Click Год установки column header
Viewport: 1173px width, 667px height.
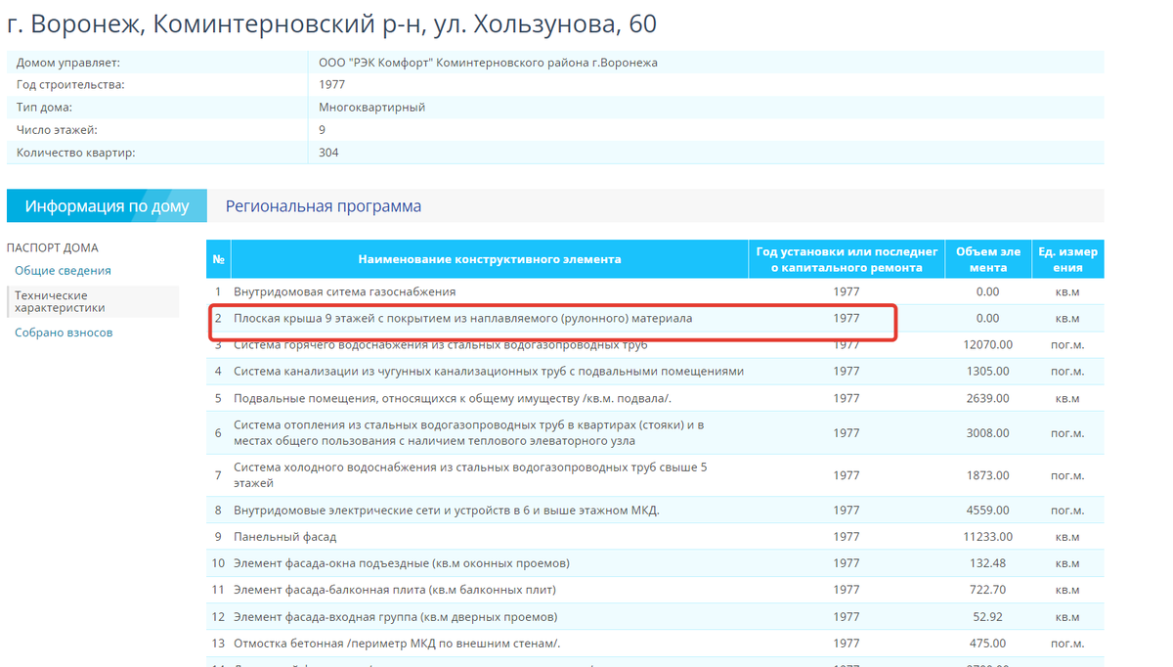[847, 259]
